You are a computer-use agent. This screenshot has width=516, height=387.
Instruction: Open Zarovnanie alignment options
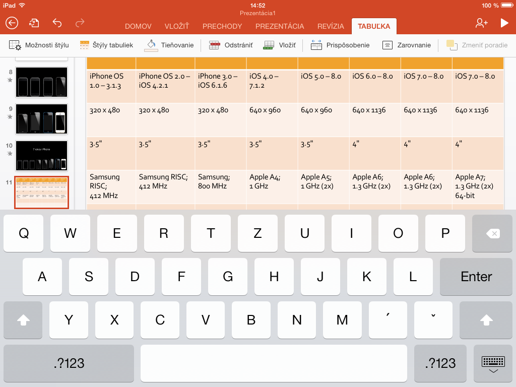click(x=407, y=45)
